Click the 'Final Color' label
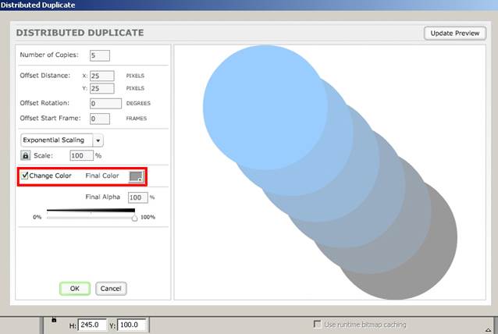The height and width of the screenshot is (334, 498). [102, 176]
